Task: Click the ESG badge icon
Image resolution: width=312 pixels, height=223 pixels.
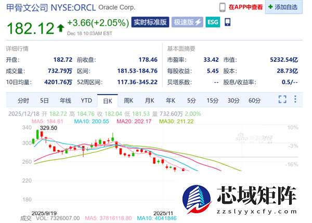Action: pos(213,22)
